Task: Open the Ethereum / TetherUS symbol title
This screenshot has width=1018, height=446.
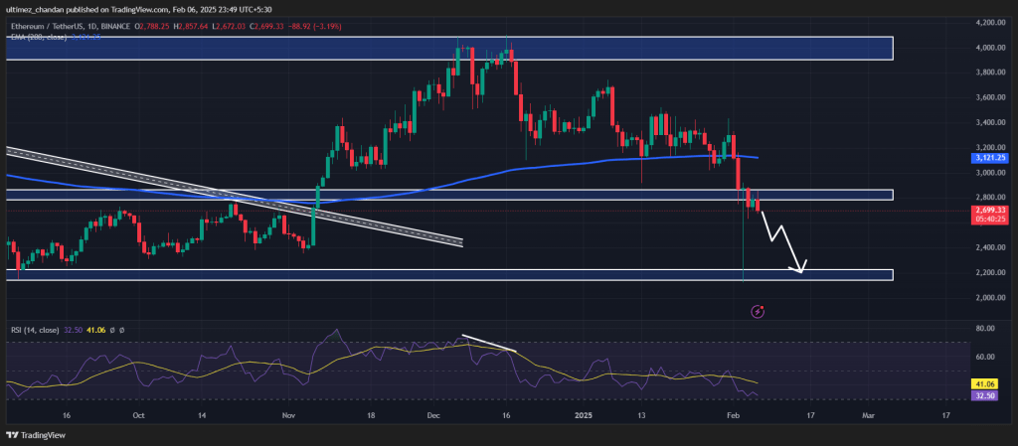Action: pyautogui.click(x=42, y=27)
